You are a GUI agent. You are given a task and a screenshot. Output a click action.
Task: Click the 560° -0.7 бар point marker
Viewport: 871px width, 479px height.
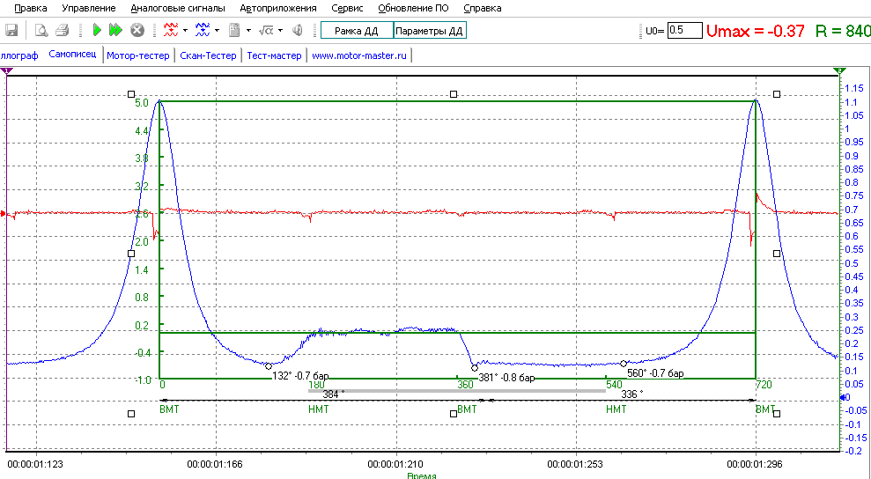624,364
